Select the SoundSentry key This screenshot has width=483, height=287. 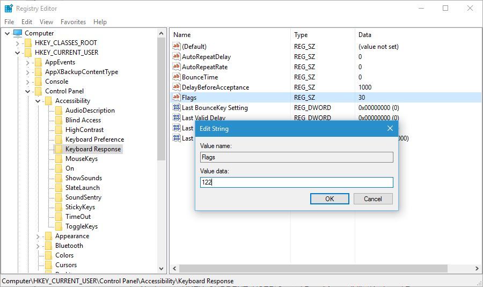tap(83, 197)
